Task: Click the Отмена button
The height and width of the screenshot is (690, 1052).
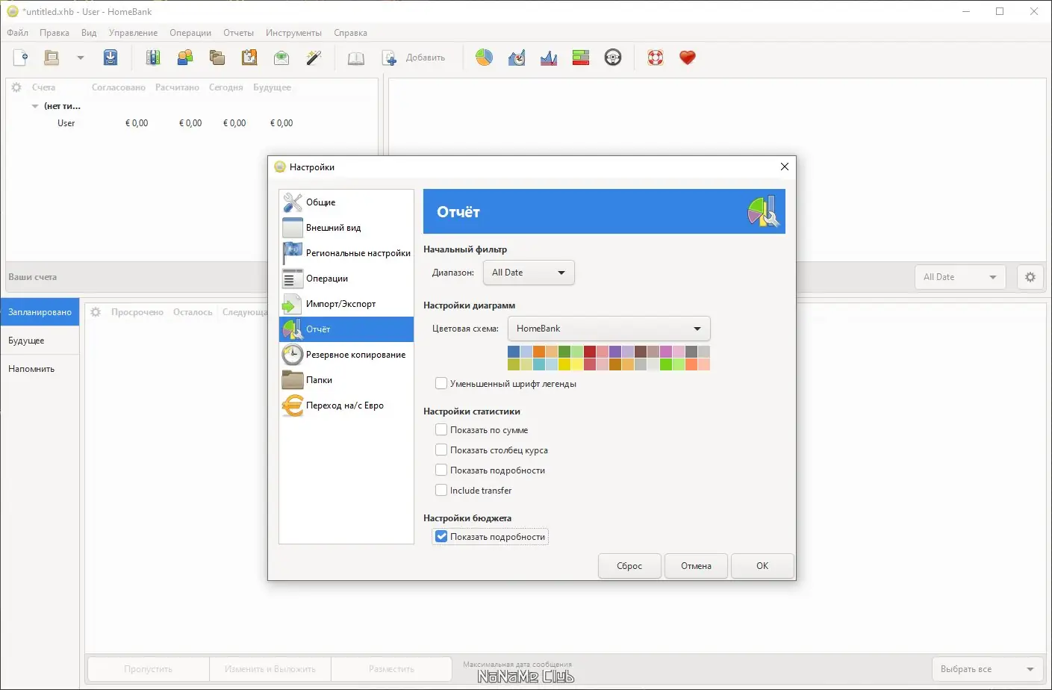Action: pyautogui.click(x=696, y=566)
